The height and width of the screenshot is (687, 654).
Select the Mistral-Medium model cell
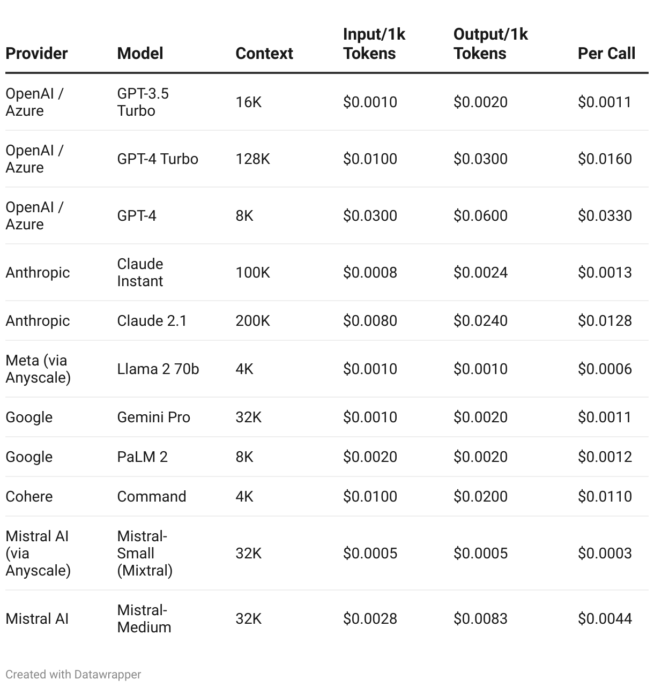pyautogui.click(x=144, y=618)
